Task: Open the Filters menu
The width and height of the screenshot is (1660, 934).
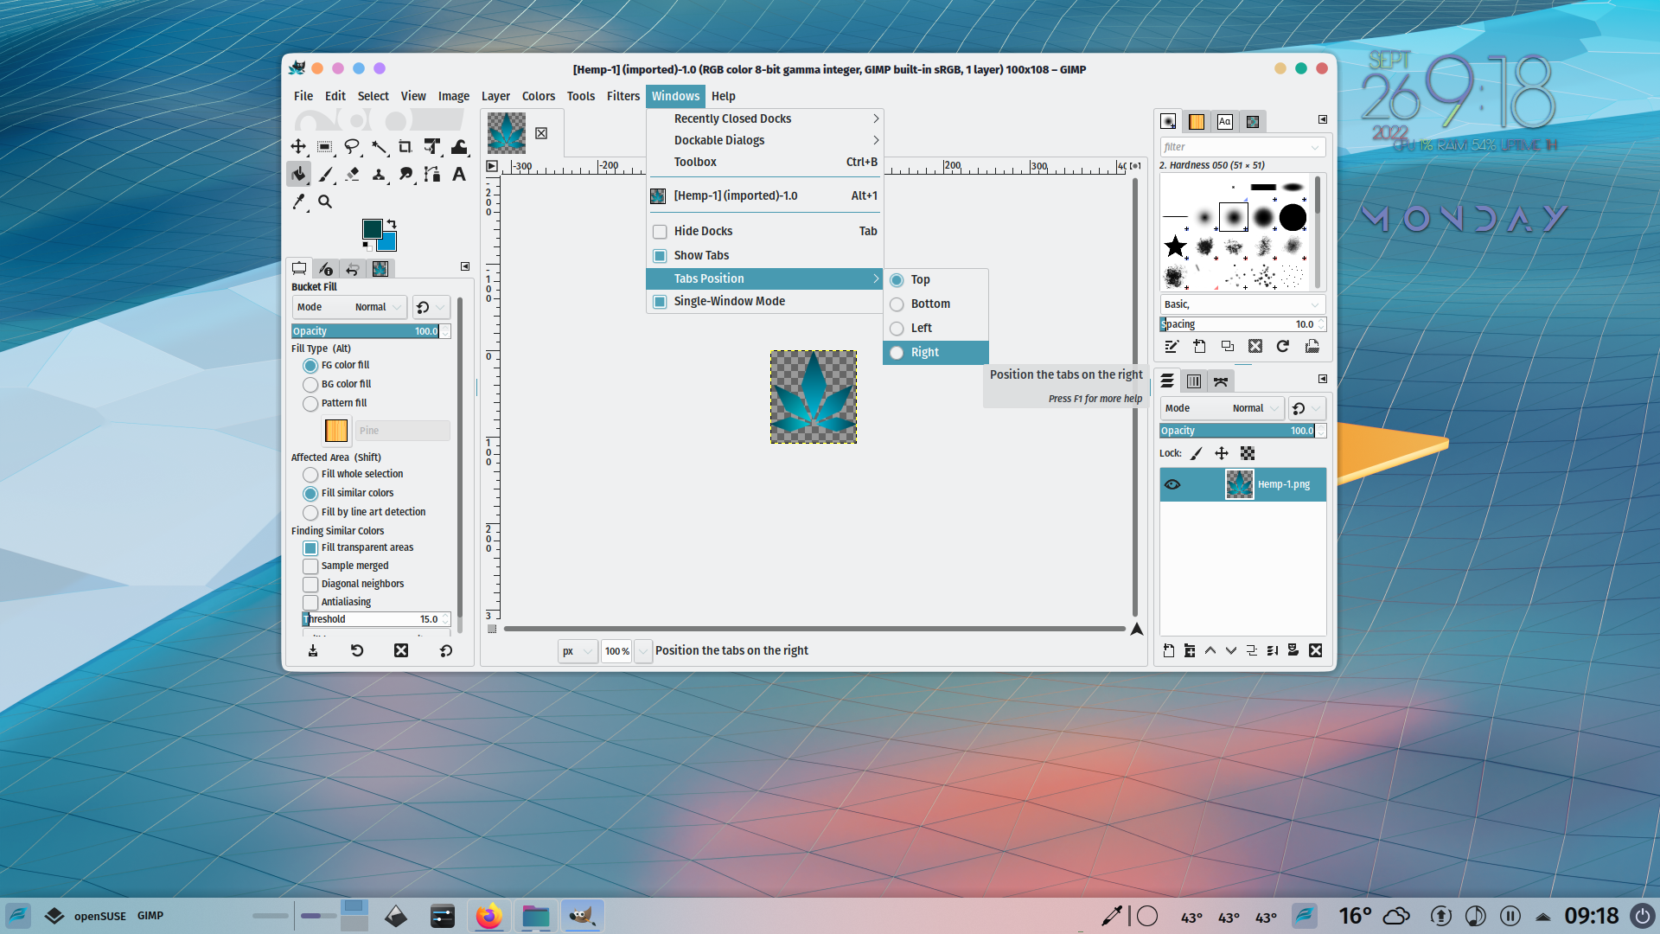Action: point(622,96)
